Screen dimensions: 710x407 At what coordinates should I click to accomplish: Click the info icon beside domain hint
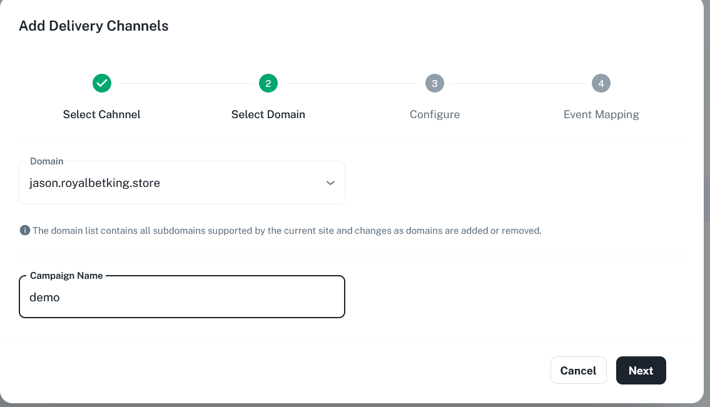tap(25, 230)
